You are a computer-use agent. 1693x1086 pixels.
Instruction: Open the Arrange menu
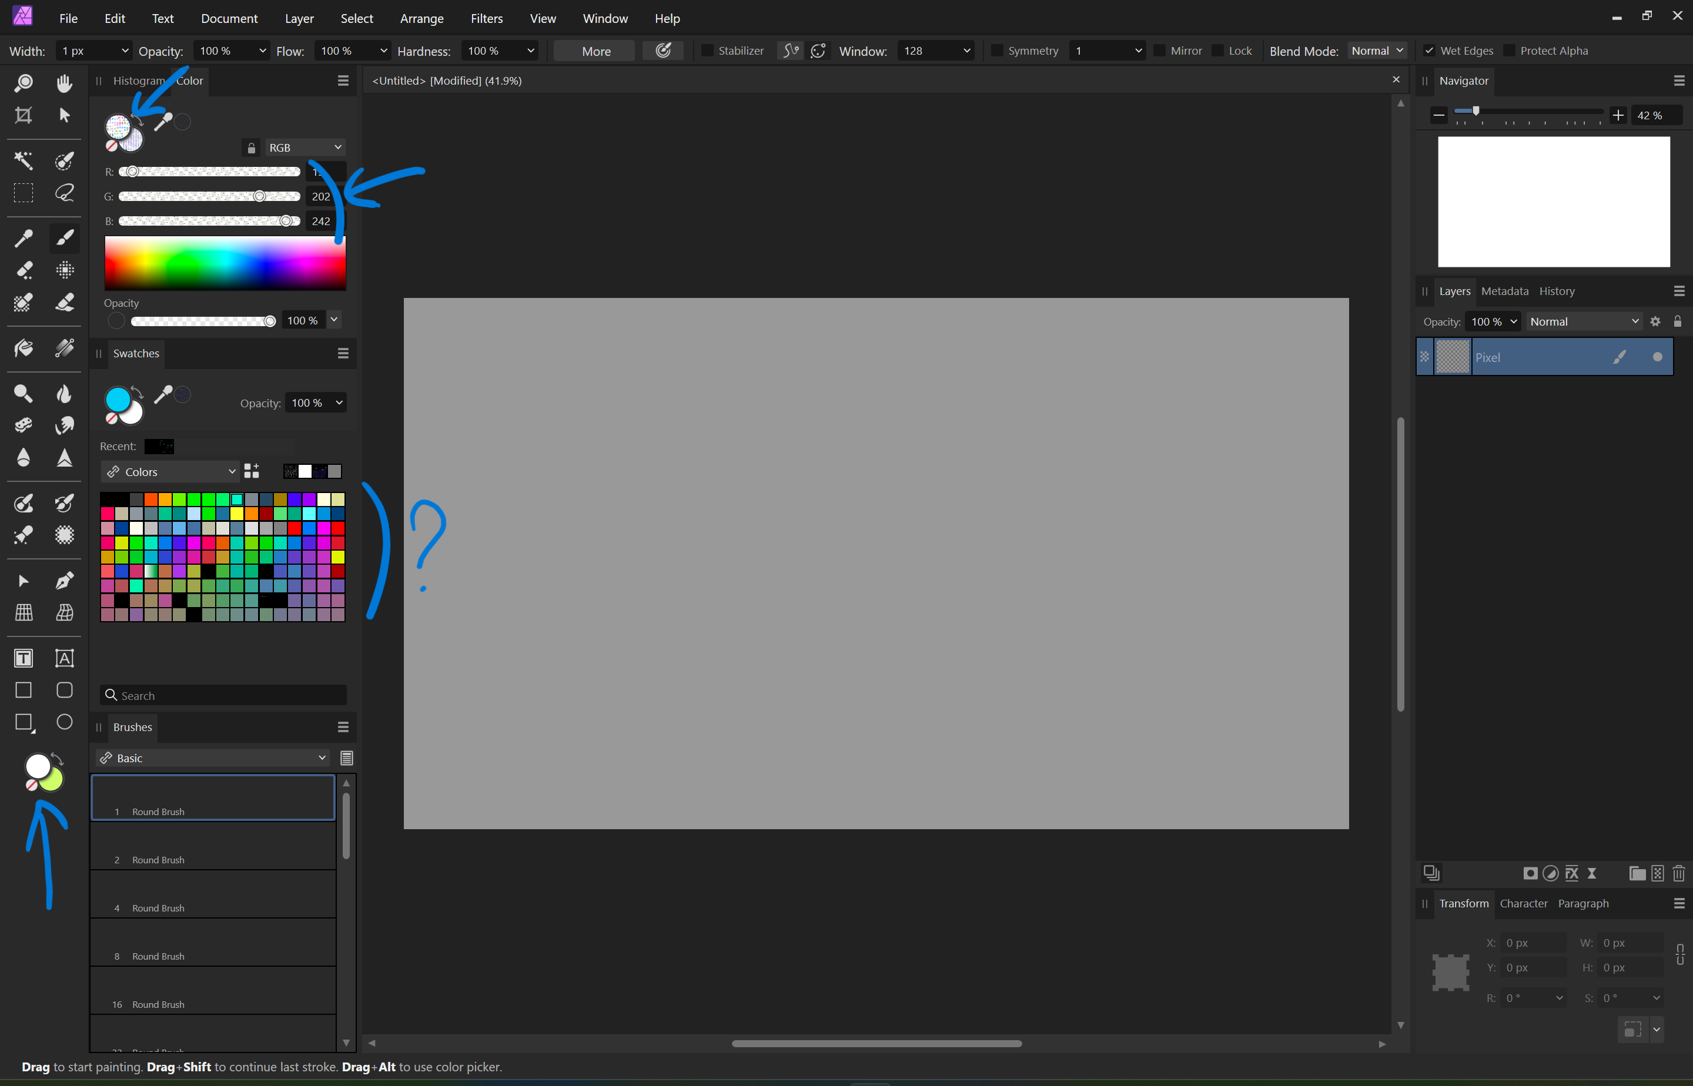(422, 18)
